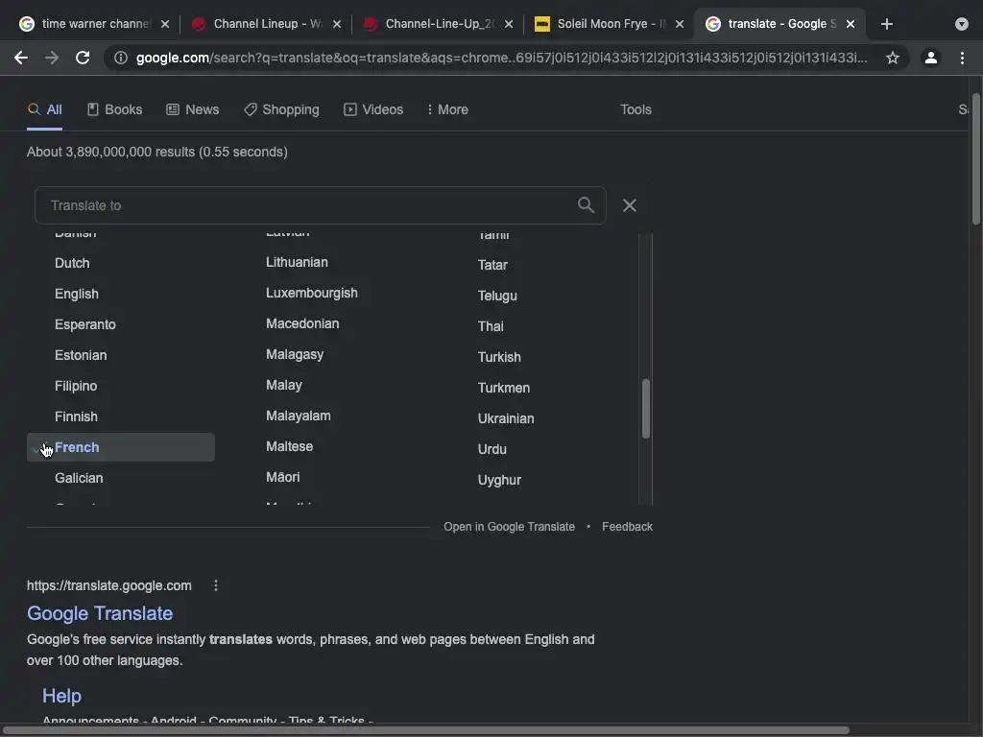Open the Chrome profile icon
The image size is (983, 737).
[930, 58]
